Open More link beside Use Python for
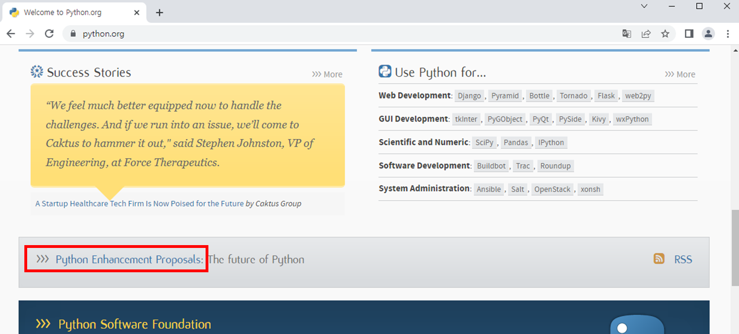 [x=680, y=74]
